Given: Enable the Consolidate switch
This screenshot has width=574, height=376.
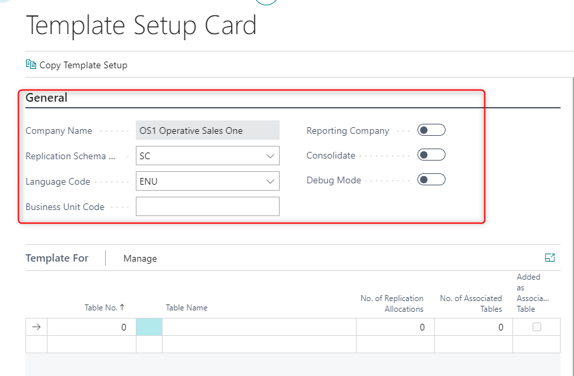Looking at the screenshot, I should click(432, 155).
